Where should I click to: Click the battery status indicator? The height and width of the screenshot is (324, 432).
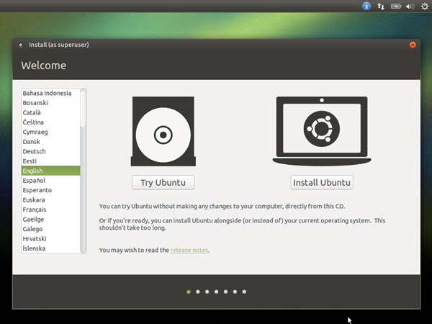tap(395, 6)
